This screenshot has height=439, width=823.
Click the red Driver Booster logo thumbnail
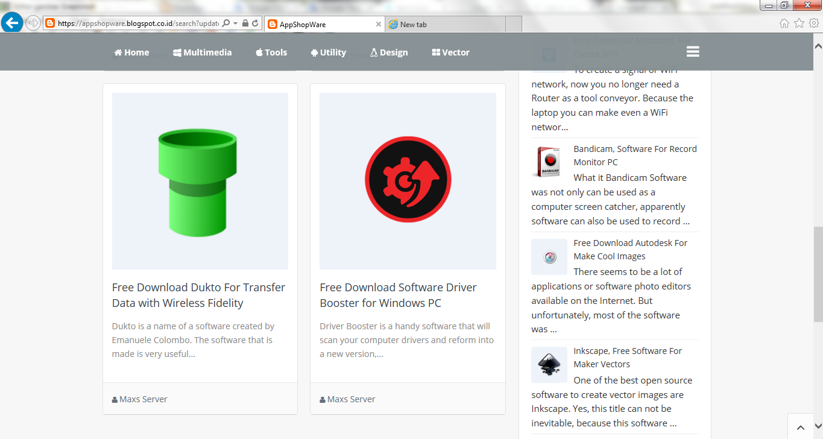point(408,181)
